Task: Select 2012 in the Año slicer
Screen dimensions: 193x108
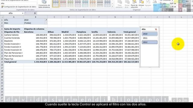Action: 150,42
